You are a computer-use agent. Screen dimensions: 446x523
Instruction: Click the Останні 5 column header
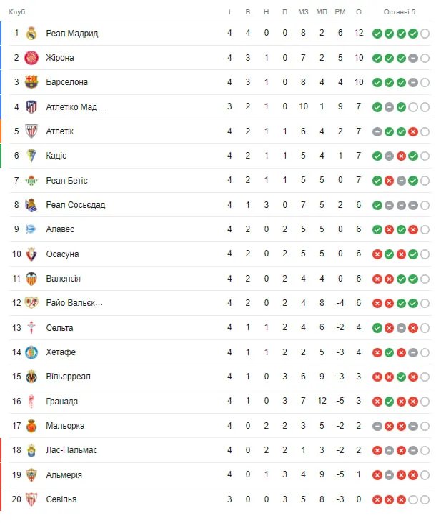pos(399,11)
